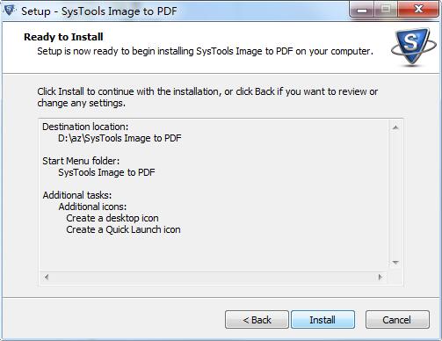The width and height of the screenshot is (442, 341).
Task: Click the right arrow of the horizontal scrollbar
Action: 380,277
